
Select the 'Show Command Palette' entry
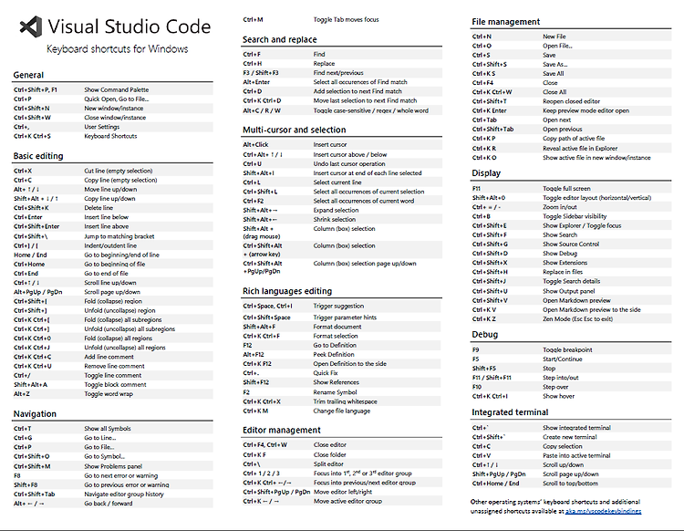click(x=117, y=89)
